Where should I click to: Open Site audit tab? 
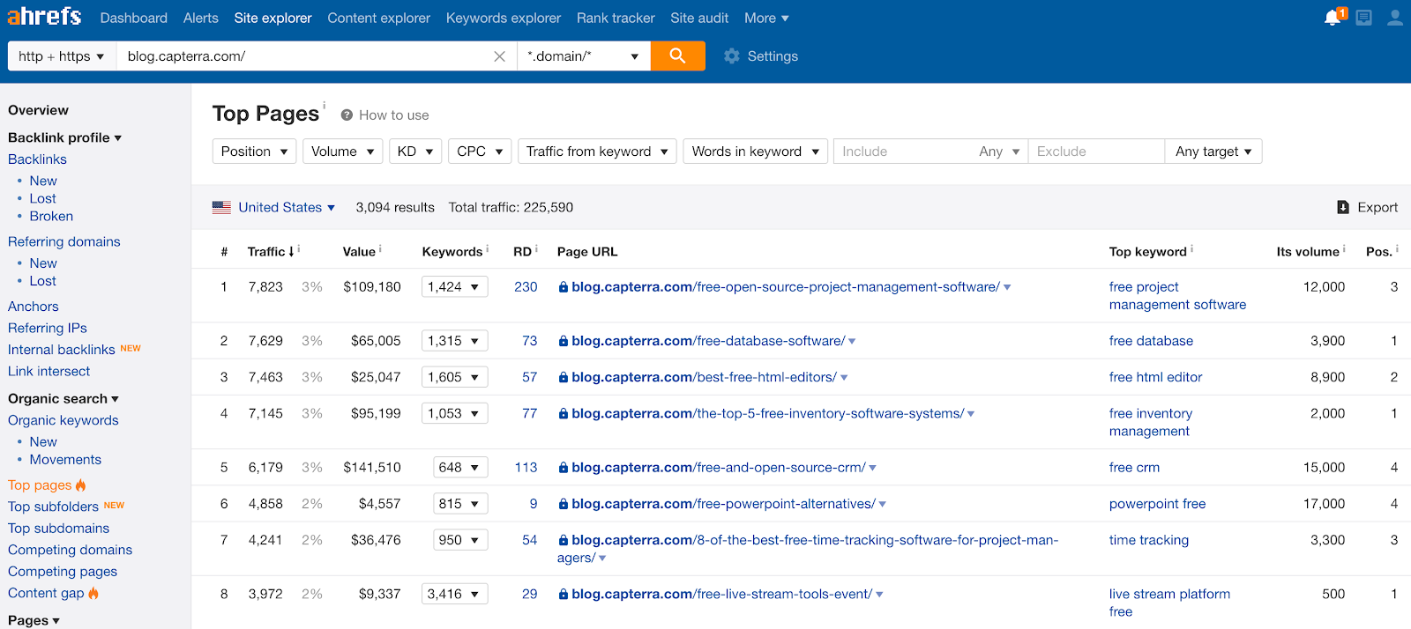coord(699,18)
